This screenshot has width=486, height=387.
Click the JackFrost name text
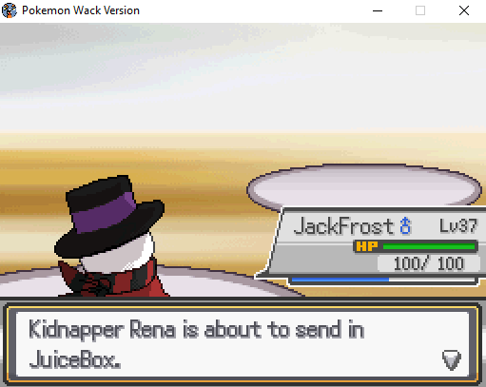[343, 226]
